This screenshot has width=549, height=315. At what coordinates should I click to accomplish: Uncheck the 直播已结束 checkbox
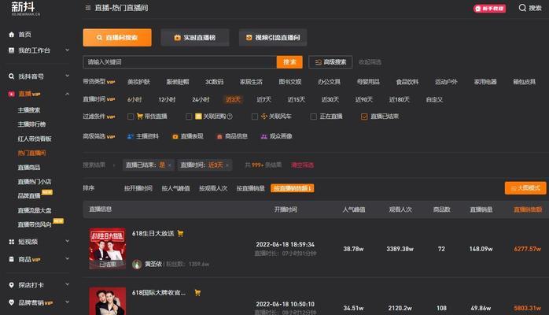364,117
